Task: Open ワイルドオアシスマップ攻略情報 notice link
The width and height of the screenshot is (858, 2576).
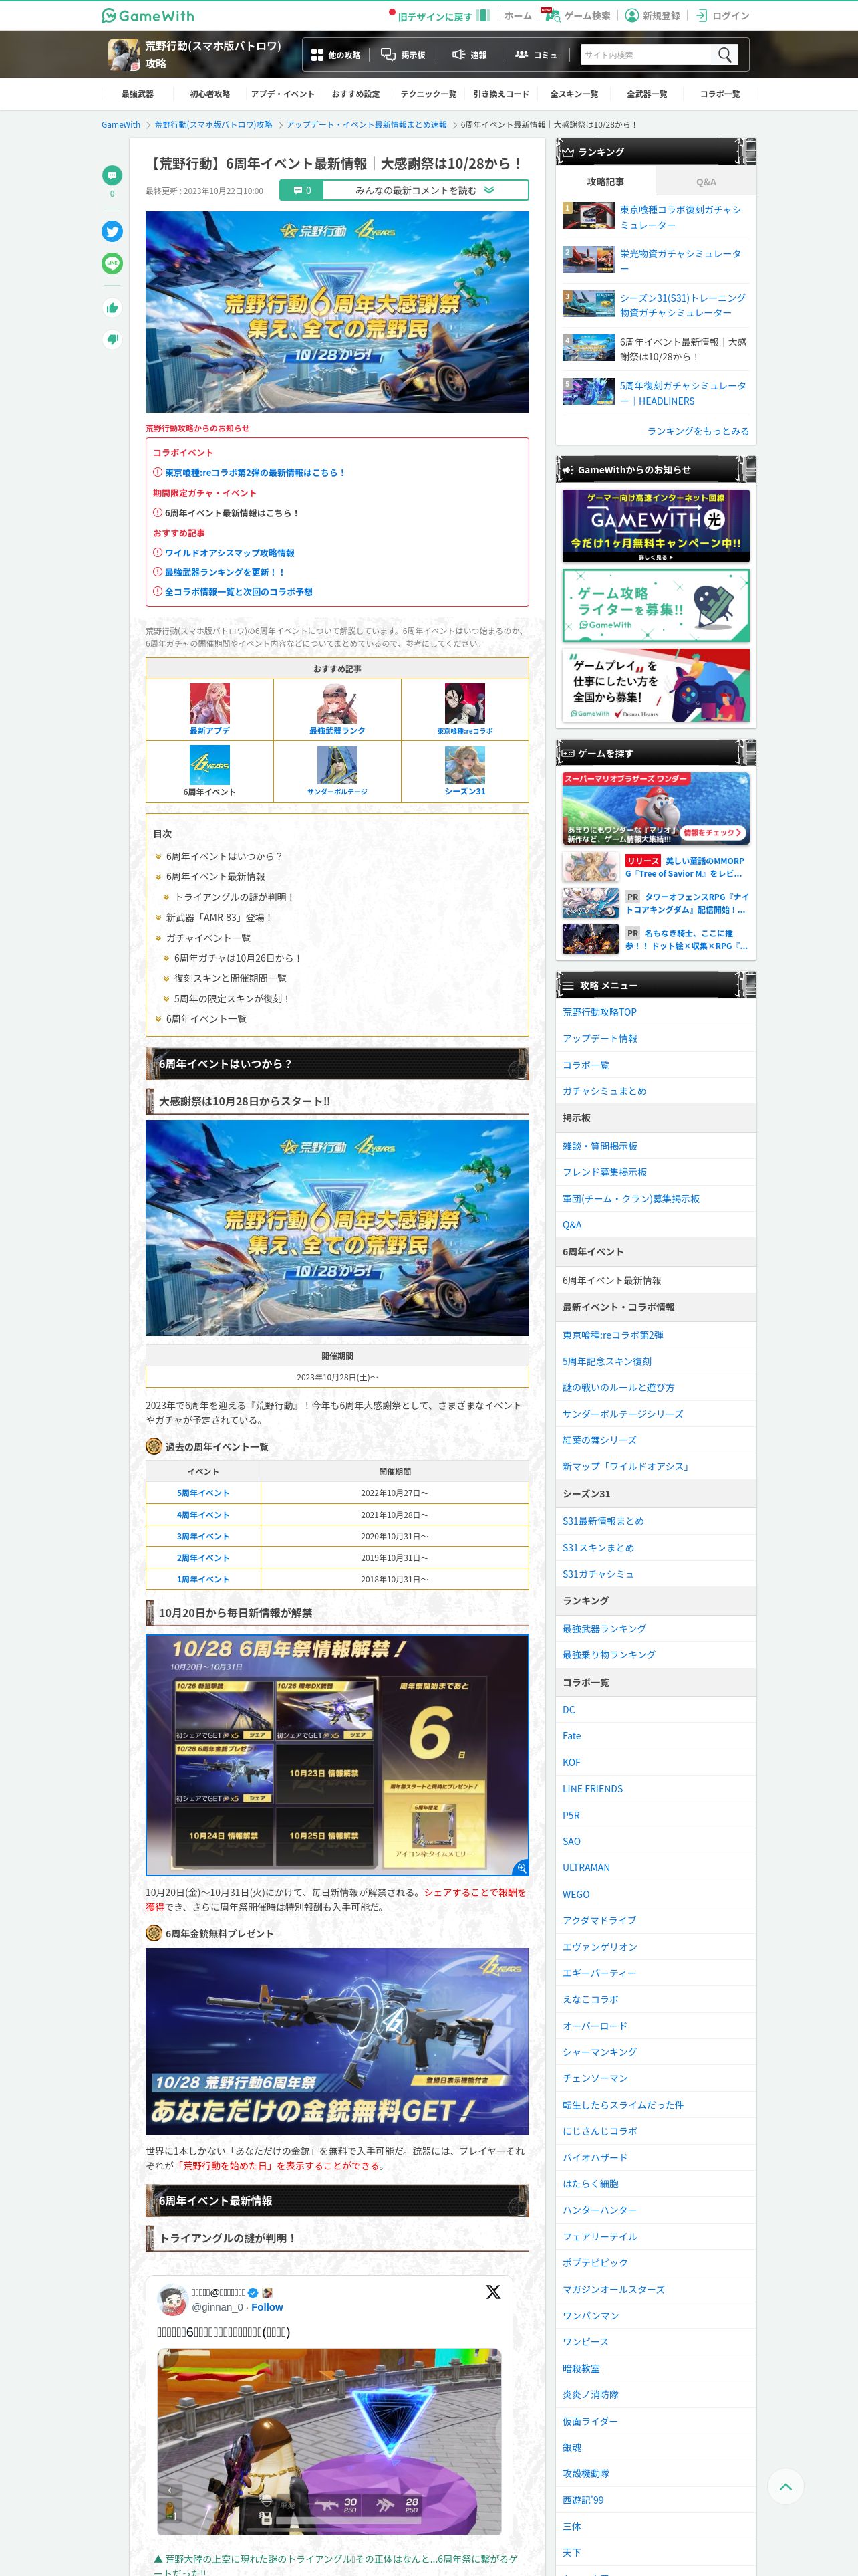Action: (x=230, y=553)
